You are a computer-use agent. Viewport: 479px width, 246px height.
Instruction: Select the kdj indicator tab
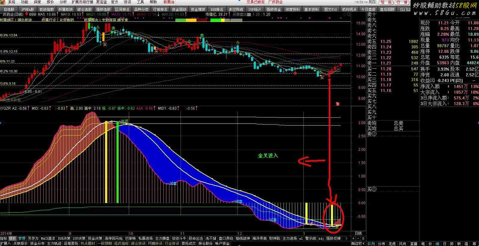point(321,238)
